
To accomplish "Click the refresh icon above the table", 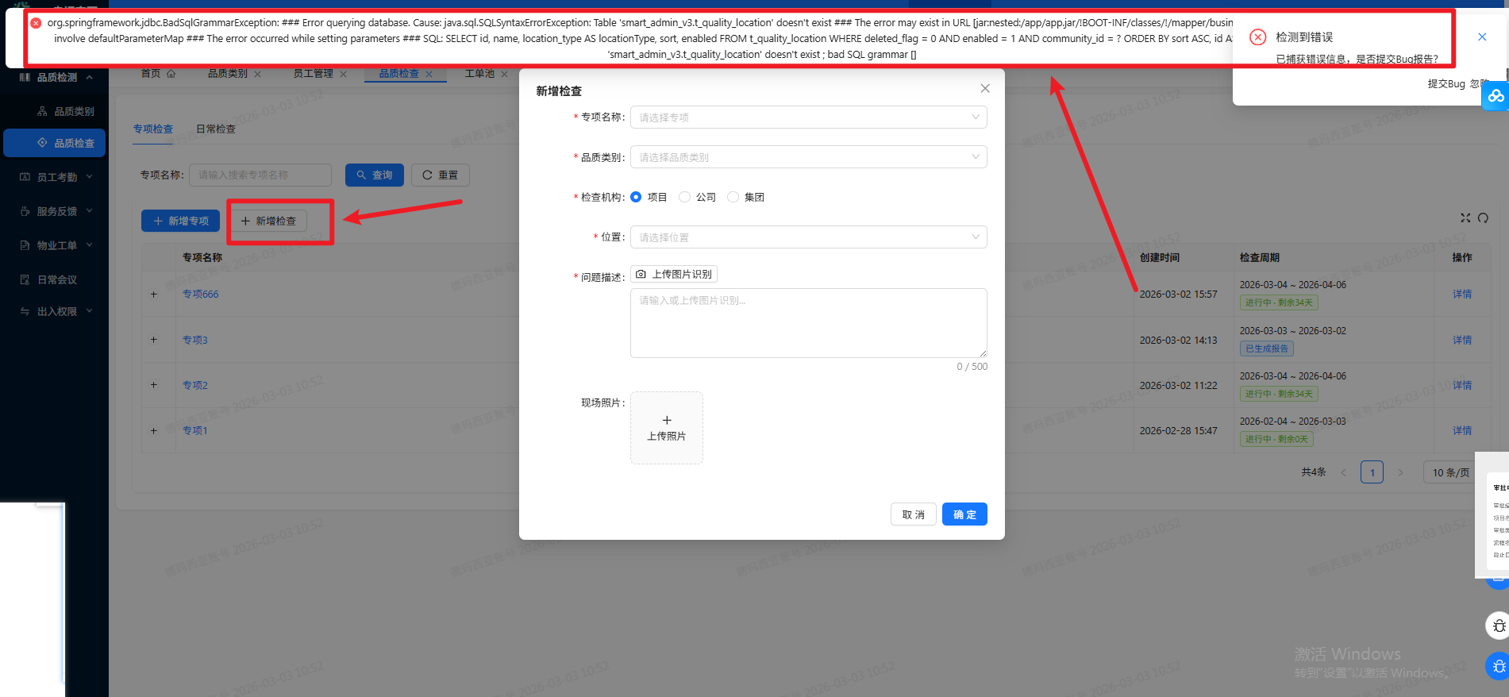I will coord(1483,218).
